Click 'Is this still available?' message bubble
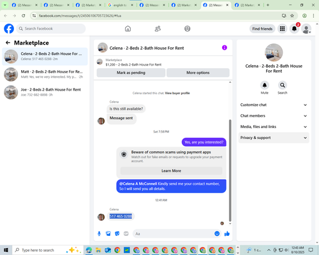The height and width of the screenshot is (255, 319). pyautogui.click(x=126, y=109)
